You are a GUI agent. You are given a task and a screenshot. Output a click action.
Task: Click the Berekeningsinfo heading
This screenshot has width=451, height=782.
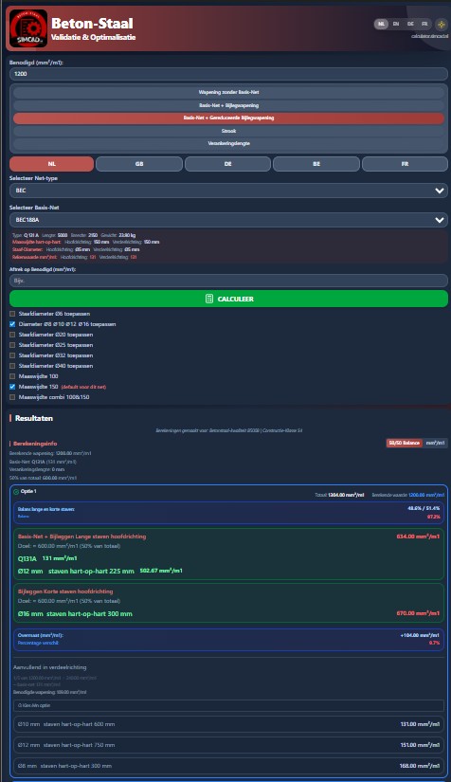(x=35, y=444)
